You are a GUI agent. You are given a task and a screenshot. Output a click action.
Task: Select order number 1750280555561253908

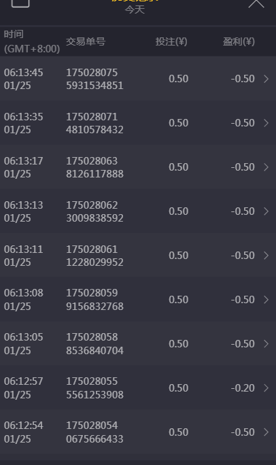(94, 388)
